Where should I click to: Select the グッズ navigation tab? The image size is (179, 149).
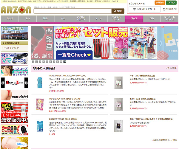134,18
